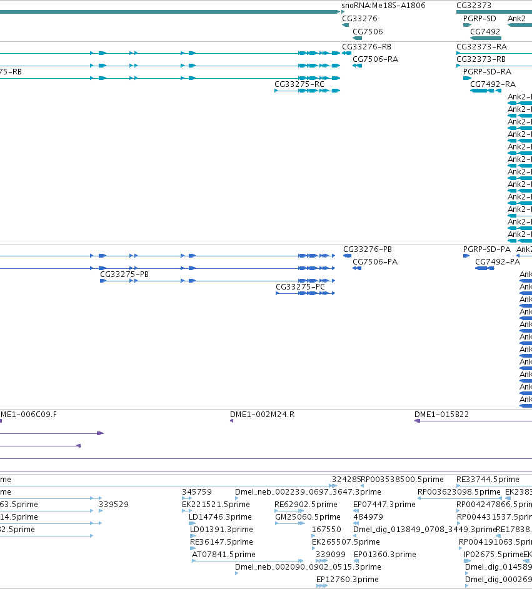Click the EP12760.3prime EST glyph
The width and height of the screenshot is (532, 589).
[x=322, y=586]
